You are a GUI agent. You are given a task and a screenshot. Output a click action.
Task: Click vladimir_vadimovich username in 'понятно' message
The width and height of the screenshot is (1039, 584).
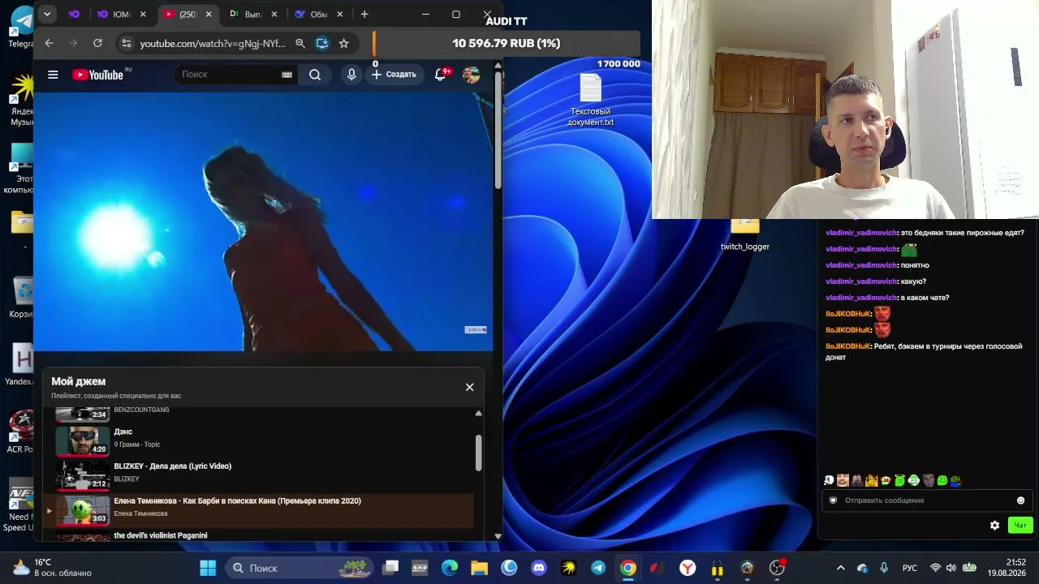[861, 265]
